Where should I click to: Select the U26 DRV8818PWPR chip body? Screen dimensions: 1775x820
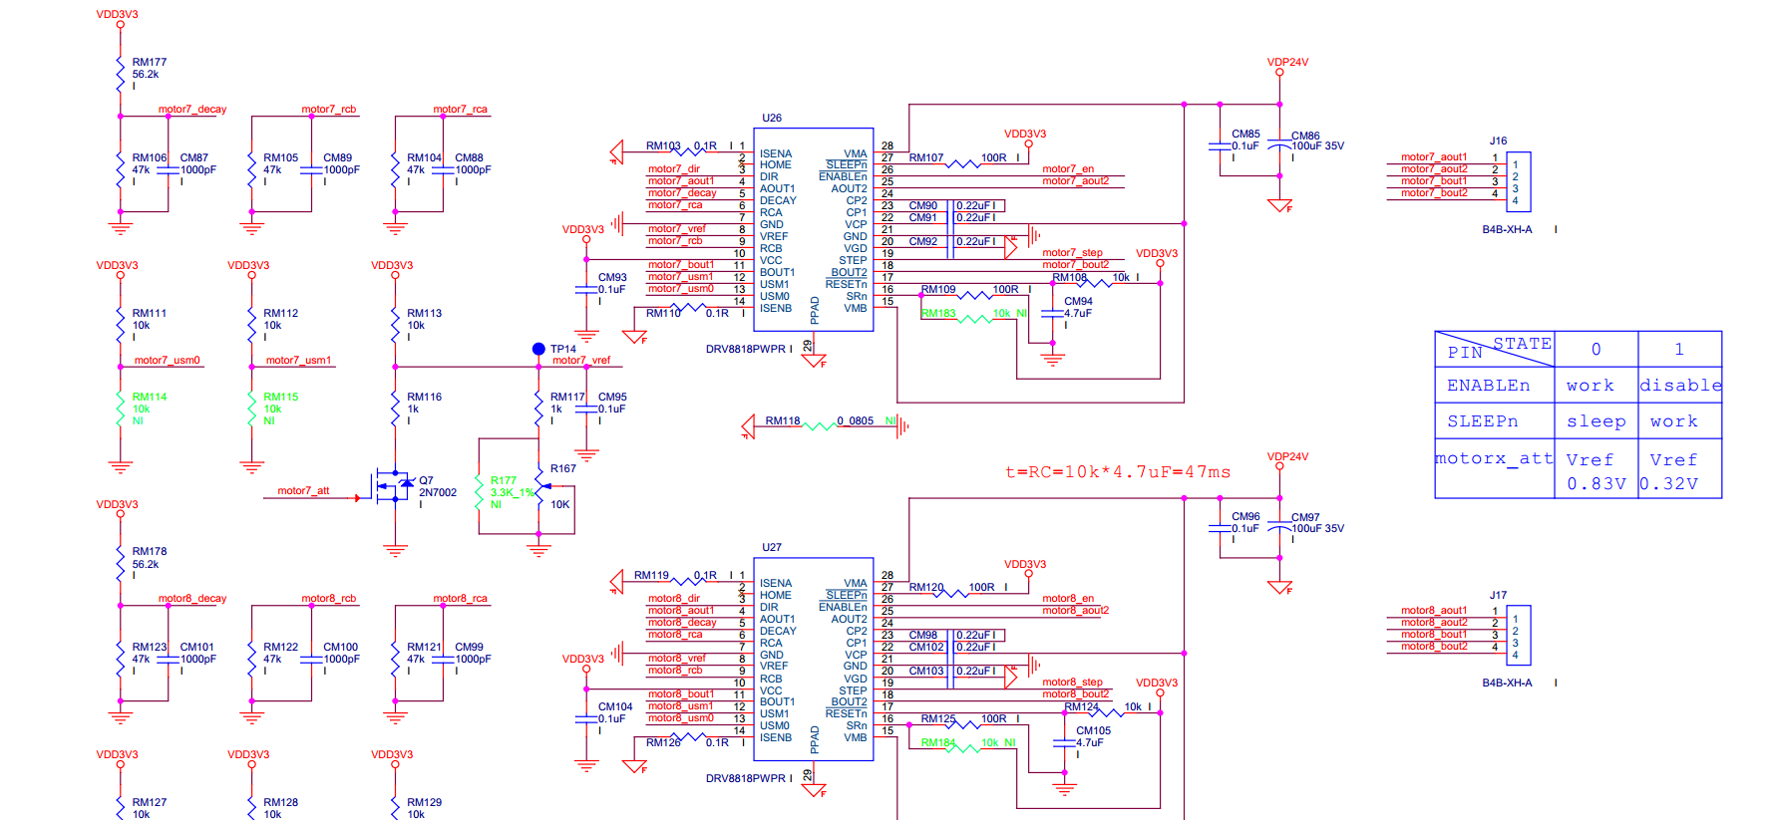(813, 229)
